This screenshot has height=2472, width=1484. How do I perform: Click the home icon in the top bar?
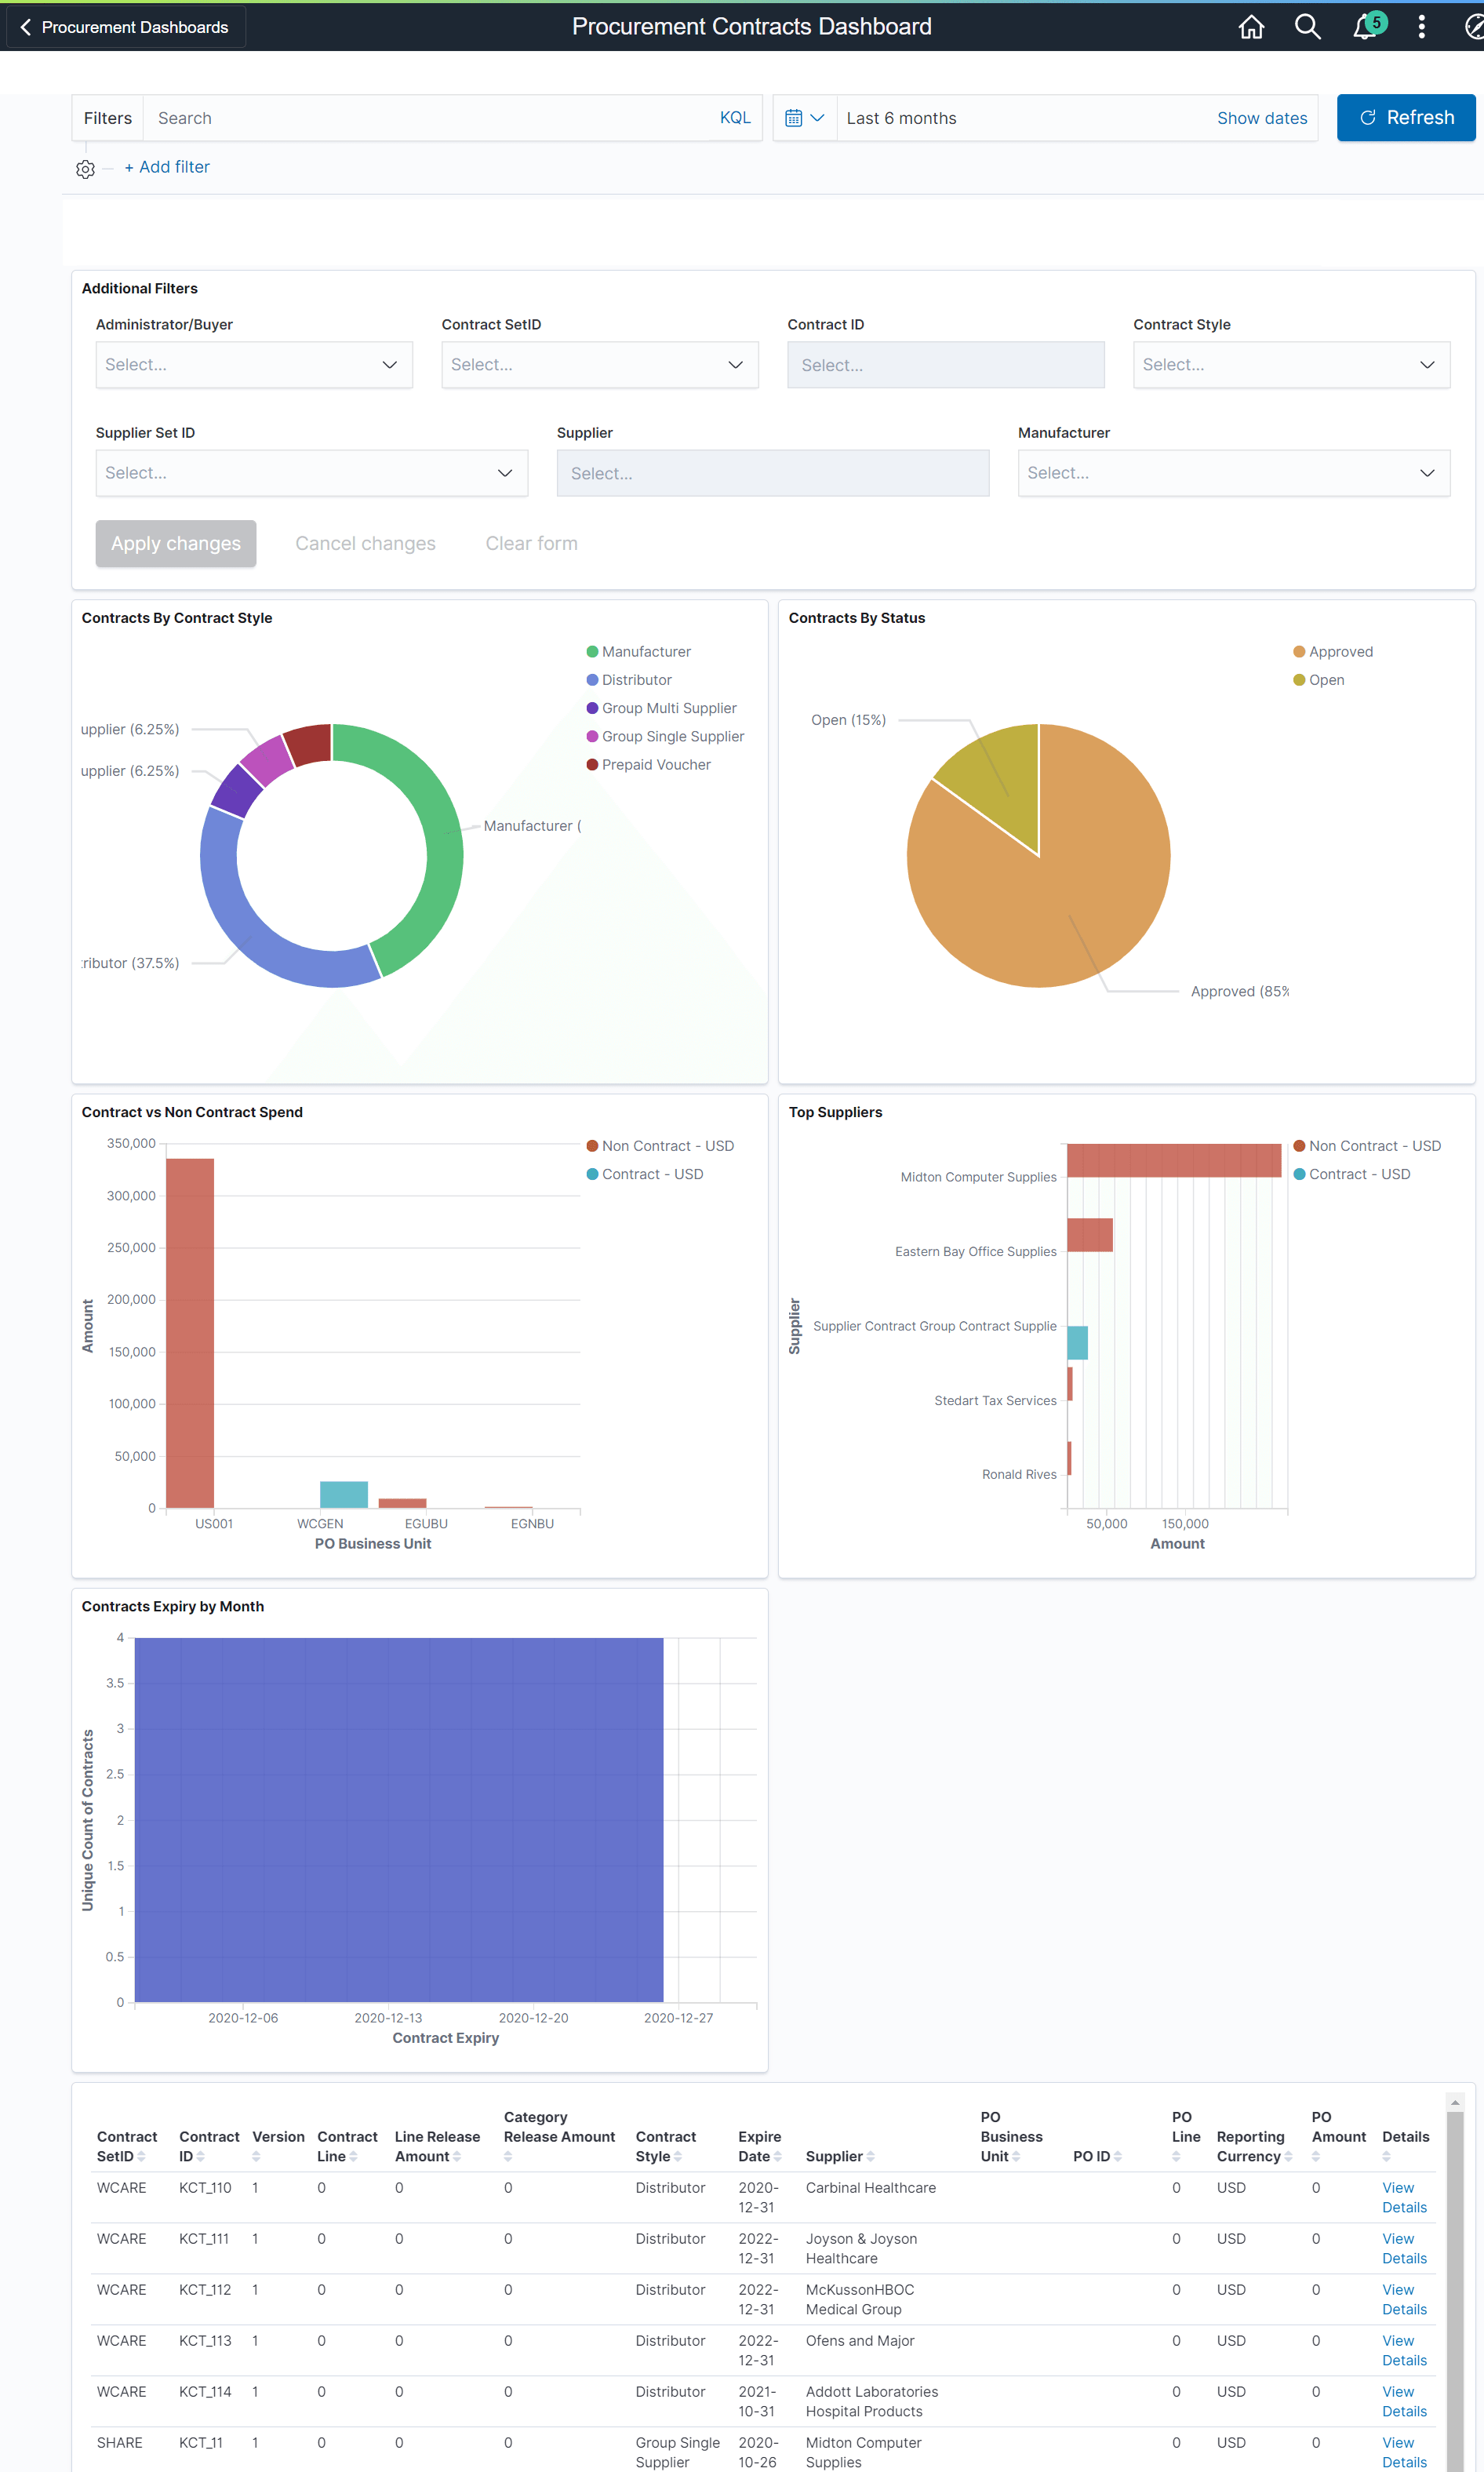1251,27
